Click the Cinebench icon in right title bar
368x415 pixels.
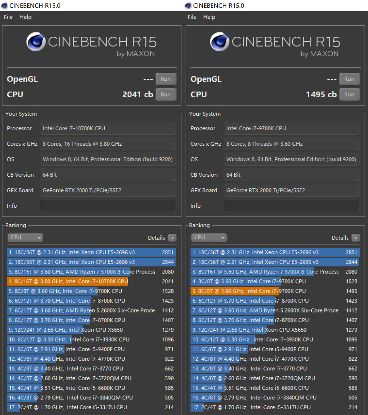pyautogui.click(x=188, y=5)
